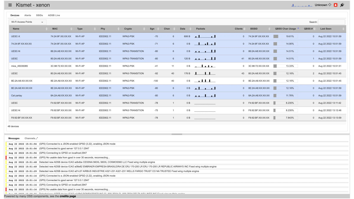Switch to the SSIDs tab
The height and width of the screenshot is (199, 354).
coord(39,15)
